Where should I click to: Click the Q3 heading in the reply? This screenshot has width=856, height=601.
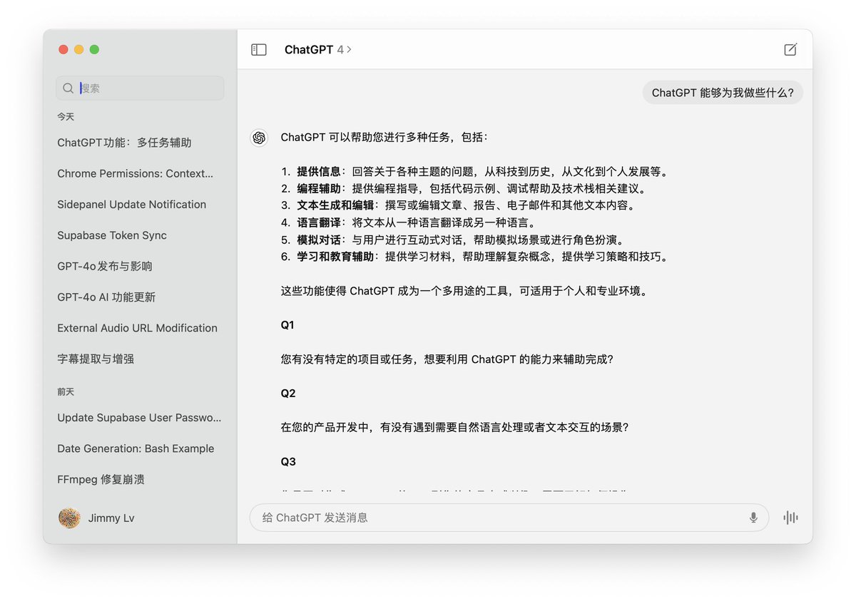click(x=287, y=462)
